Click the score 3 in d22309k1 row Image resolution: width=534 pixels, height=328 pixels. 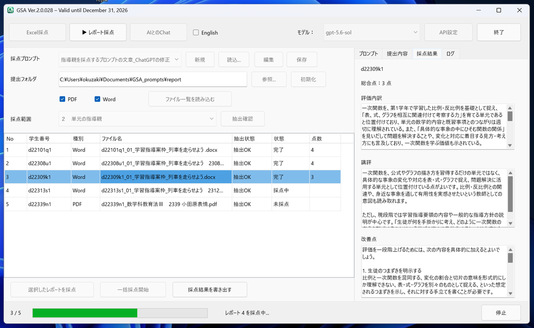pyautogui.click(x=312, y=177)
